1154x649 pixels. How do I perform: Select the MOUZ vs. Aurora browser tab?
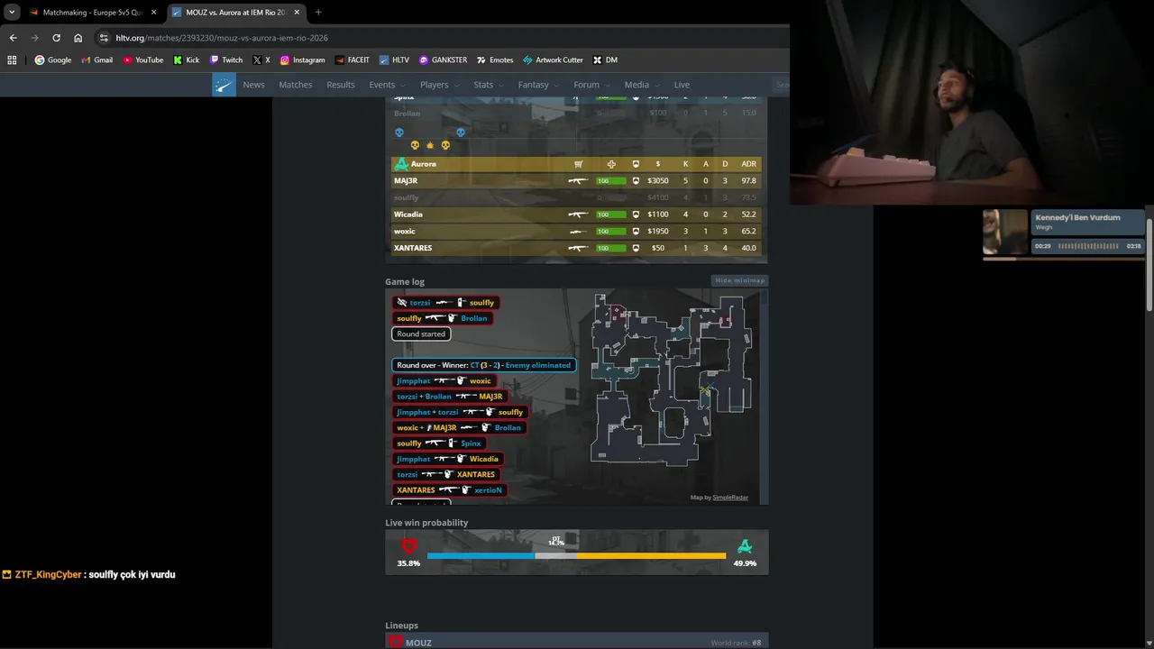tap(234, 13)
